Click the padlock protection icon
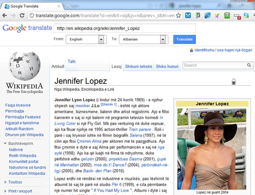Screen dimensions: 255x195 pyautogui.click(x=234, y=82)
